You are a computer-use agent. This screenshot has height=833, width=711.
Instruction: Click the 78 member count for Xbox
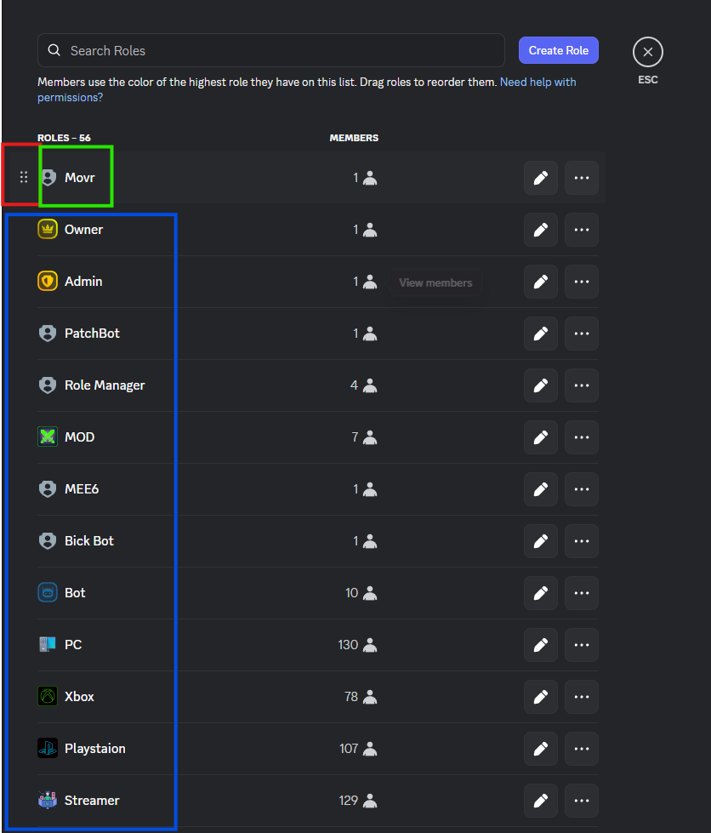pos(361,697)
